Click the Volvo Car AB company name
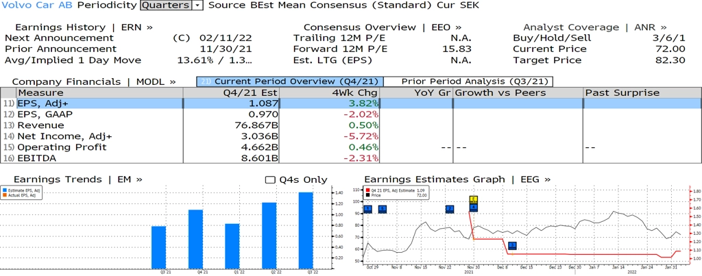 pyautogui.click(x=38, y=5)
